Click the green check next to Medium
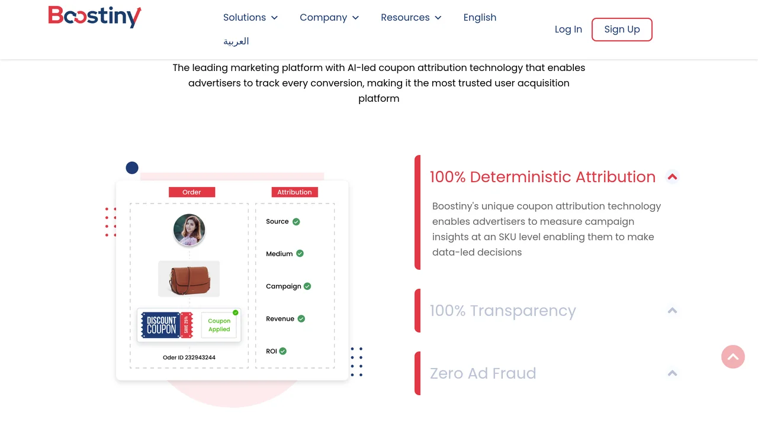Viewport: 758px width, 439px height. click(x=300, y=253)
